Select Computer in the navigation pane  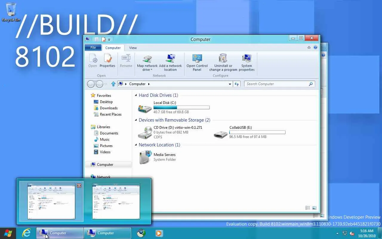click(108, 165)
